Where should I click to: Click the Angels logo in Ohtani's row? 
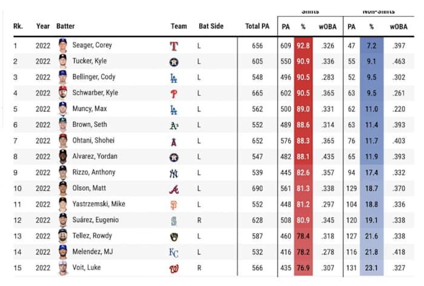(174, 141)
